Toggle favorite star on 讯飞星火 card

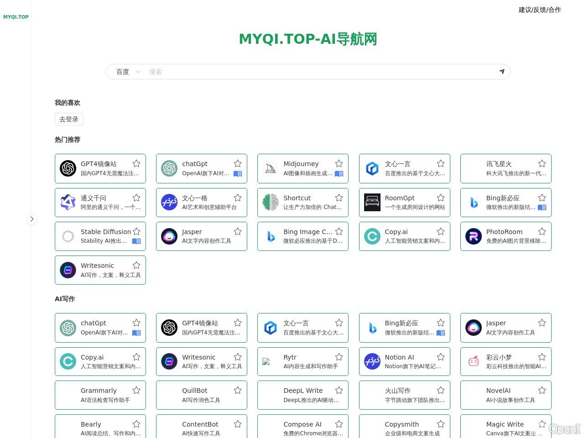click(x=542, y=163)
